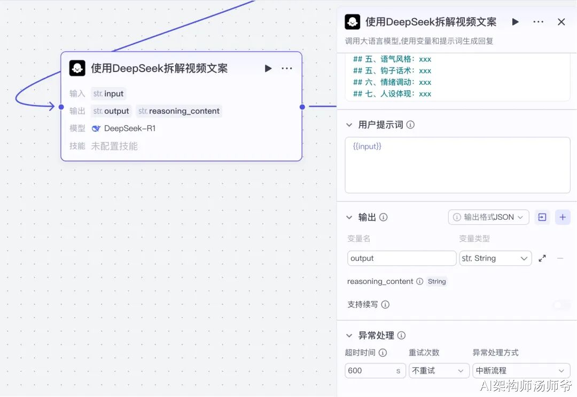Image resolution: width=577 pixels, height=397 pixels.
Task: Open the 不重试 retry count dropdown
Action: pyautogui.click(x=439, y=370)
